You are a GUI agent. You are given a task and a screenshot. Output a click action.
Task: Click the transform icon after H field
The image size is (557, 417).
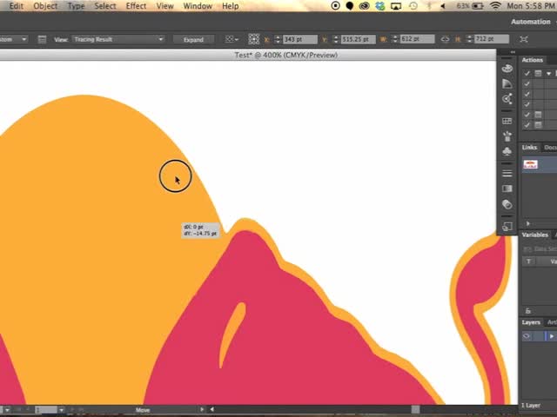coord(524,39)
